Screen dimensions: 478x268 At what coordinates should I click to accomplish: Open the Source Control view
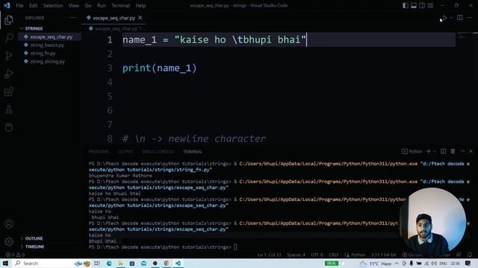(x=9, y=56)
